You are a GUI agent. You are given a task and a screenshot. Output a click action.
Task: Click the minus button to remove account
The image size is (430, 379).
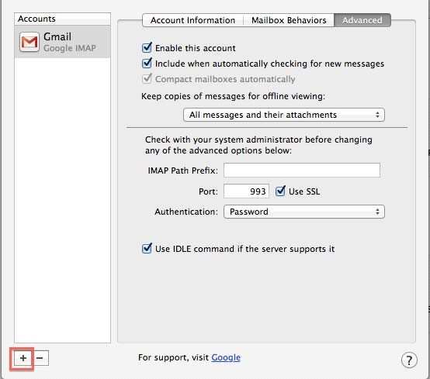(40, 358)
